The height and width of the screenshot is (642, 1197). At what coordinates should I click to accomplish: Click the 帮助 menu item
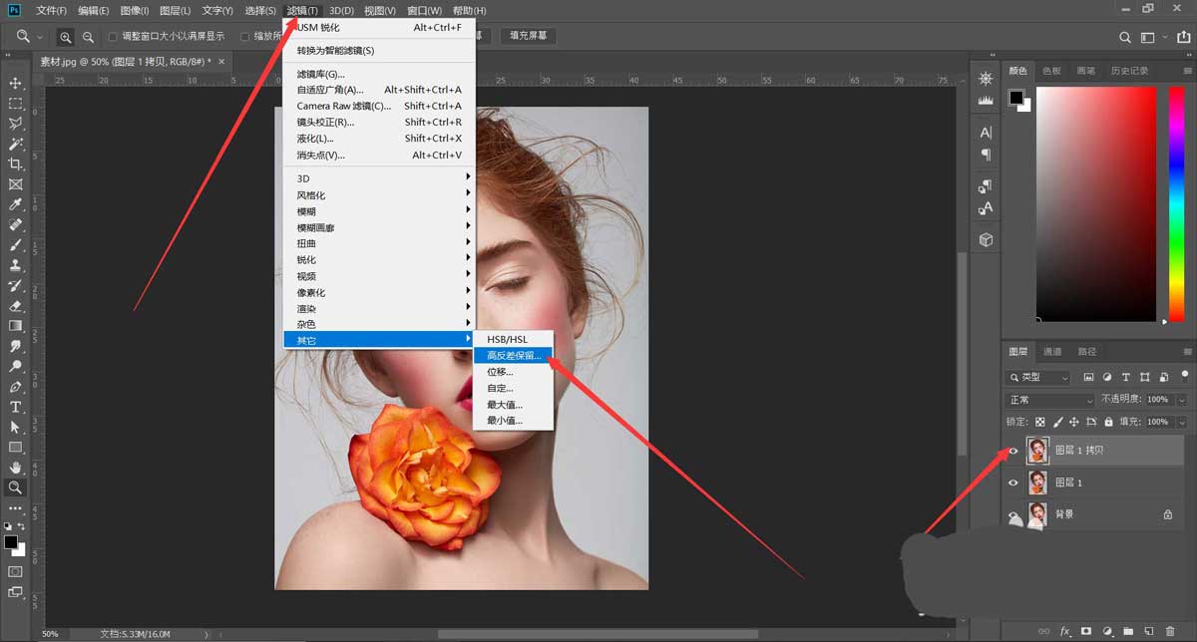[x=469, y=10]
